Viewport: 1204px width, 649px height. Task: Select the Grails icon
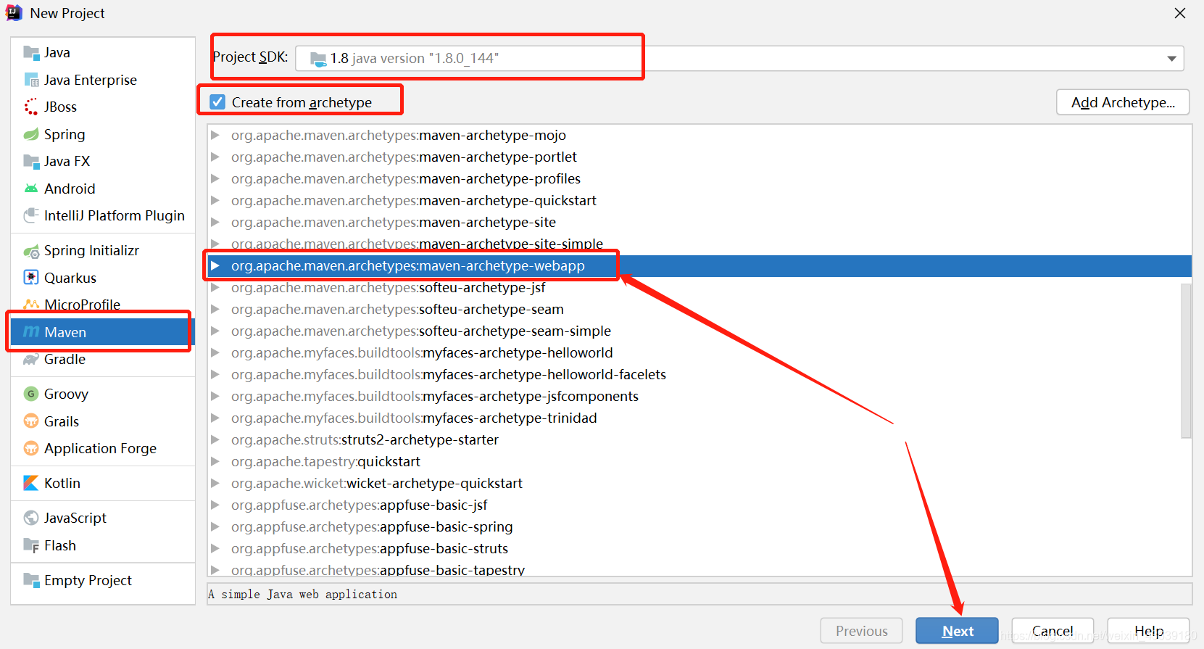(31, 421)
